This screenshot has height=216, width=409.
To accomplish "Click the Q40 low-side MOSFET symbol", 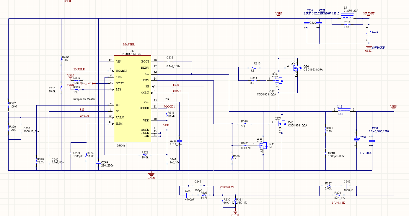I will click(x=282, y=124).
